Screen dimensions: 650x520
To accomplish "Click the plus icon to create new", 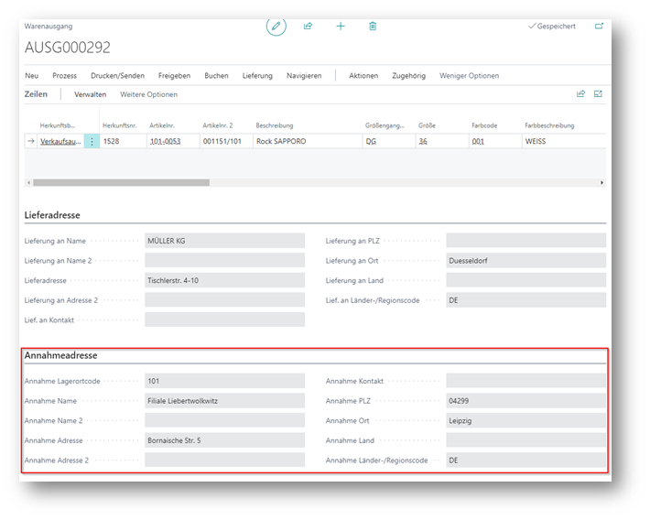I will pyautogui.click(x=341, y=26).
